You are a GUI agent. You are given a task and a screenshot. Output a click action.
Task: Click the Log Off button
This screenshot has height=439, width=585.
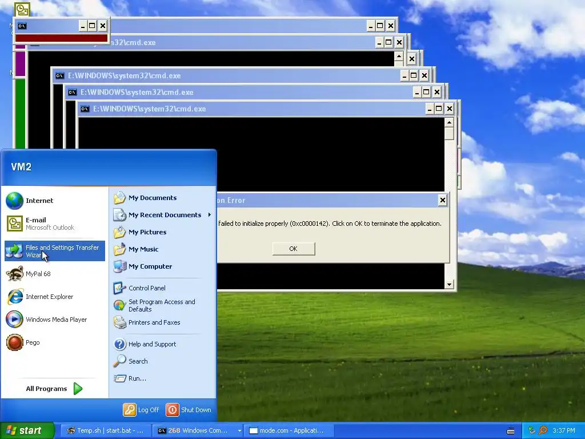tap(142, 410)
